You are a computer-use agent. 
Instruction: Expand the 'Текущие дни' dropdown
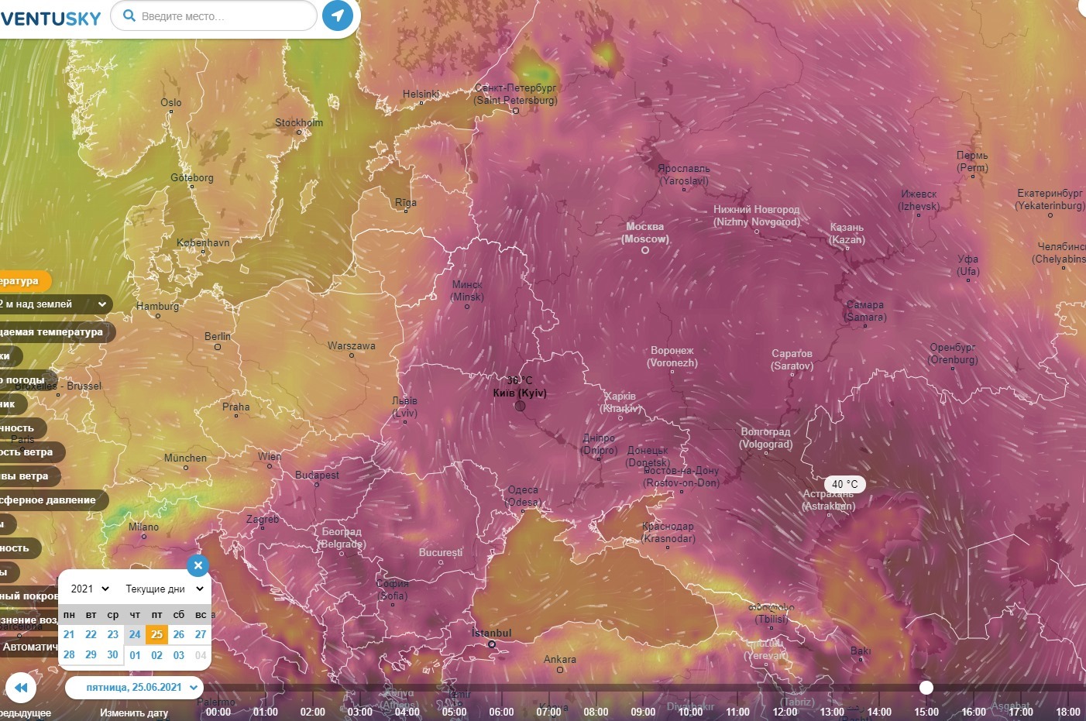point(164,589)
